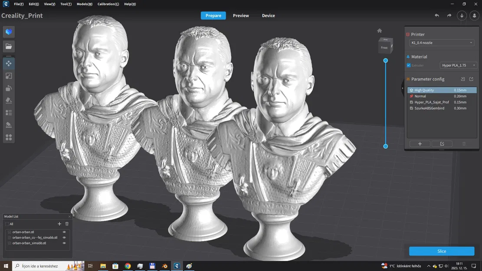Select the Lay Flat tool

(9, 100)
